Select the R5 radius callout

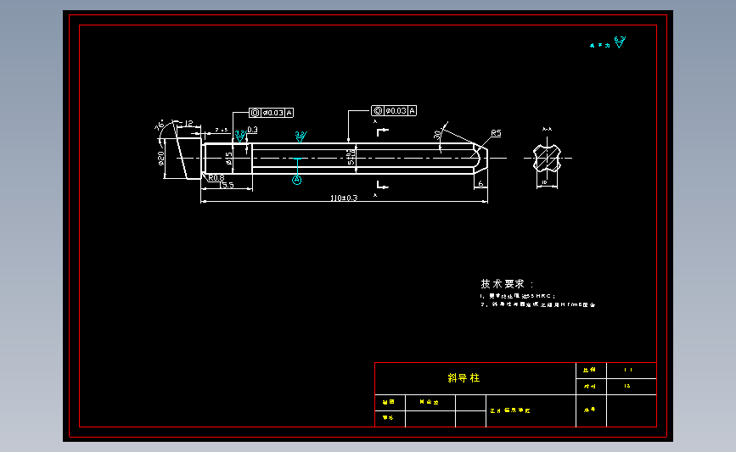click(x=496, y=133)
